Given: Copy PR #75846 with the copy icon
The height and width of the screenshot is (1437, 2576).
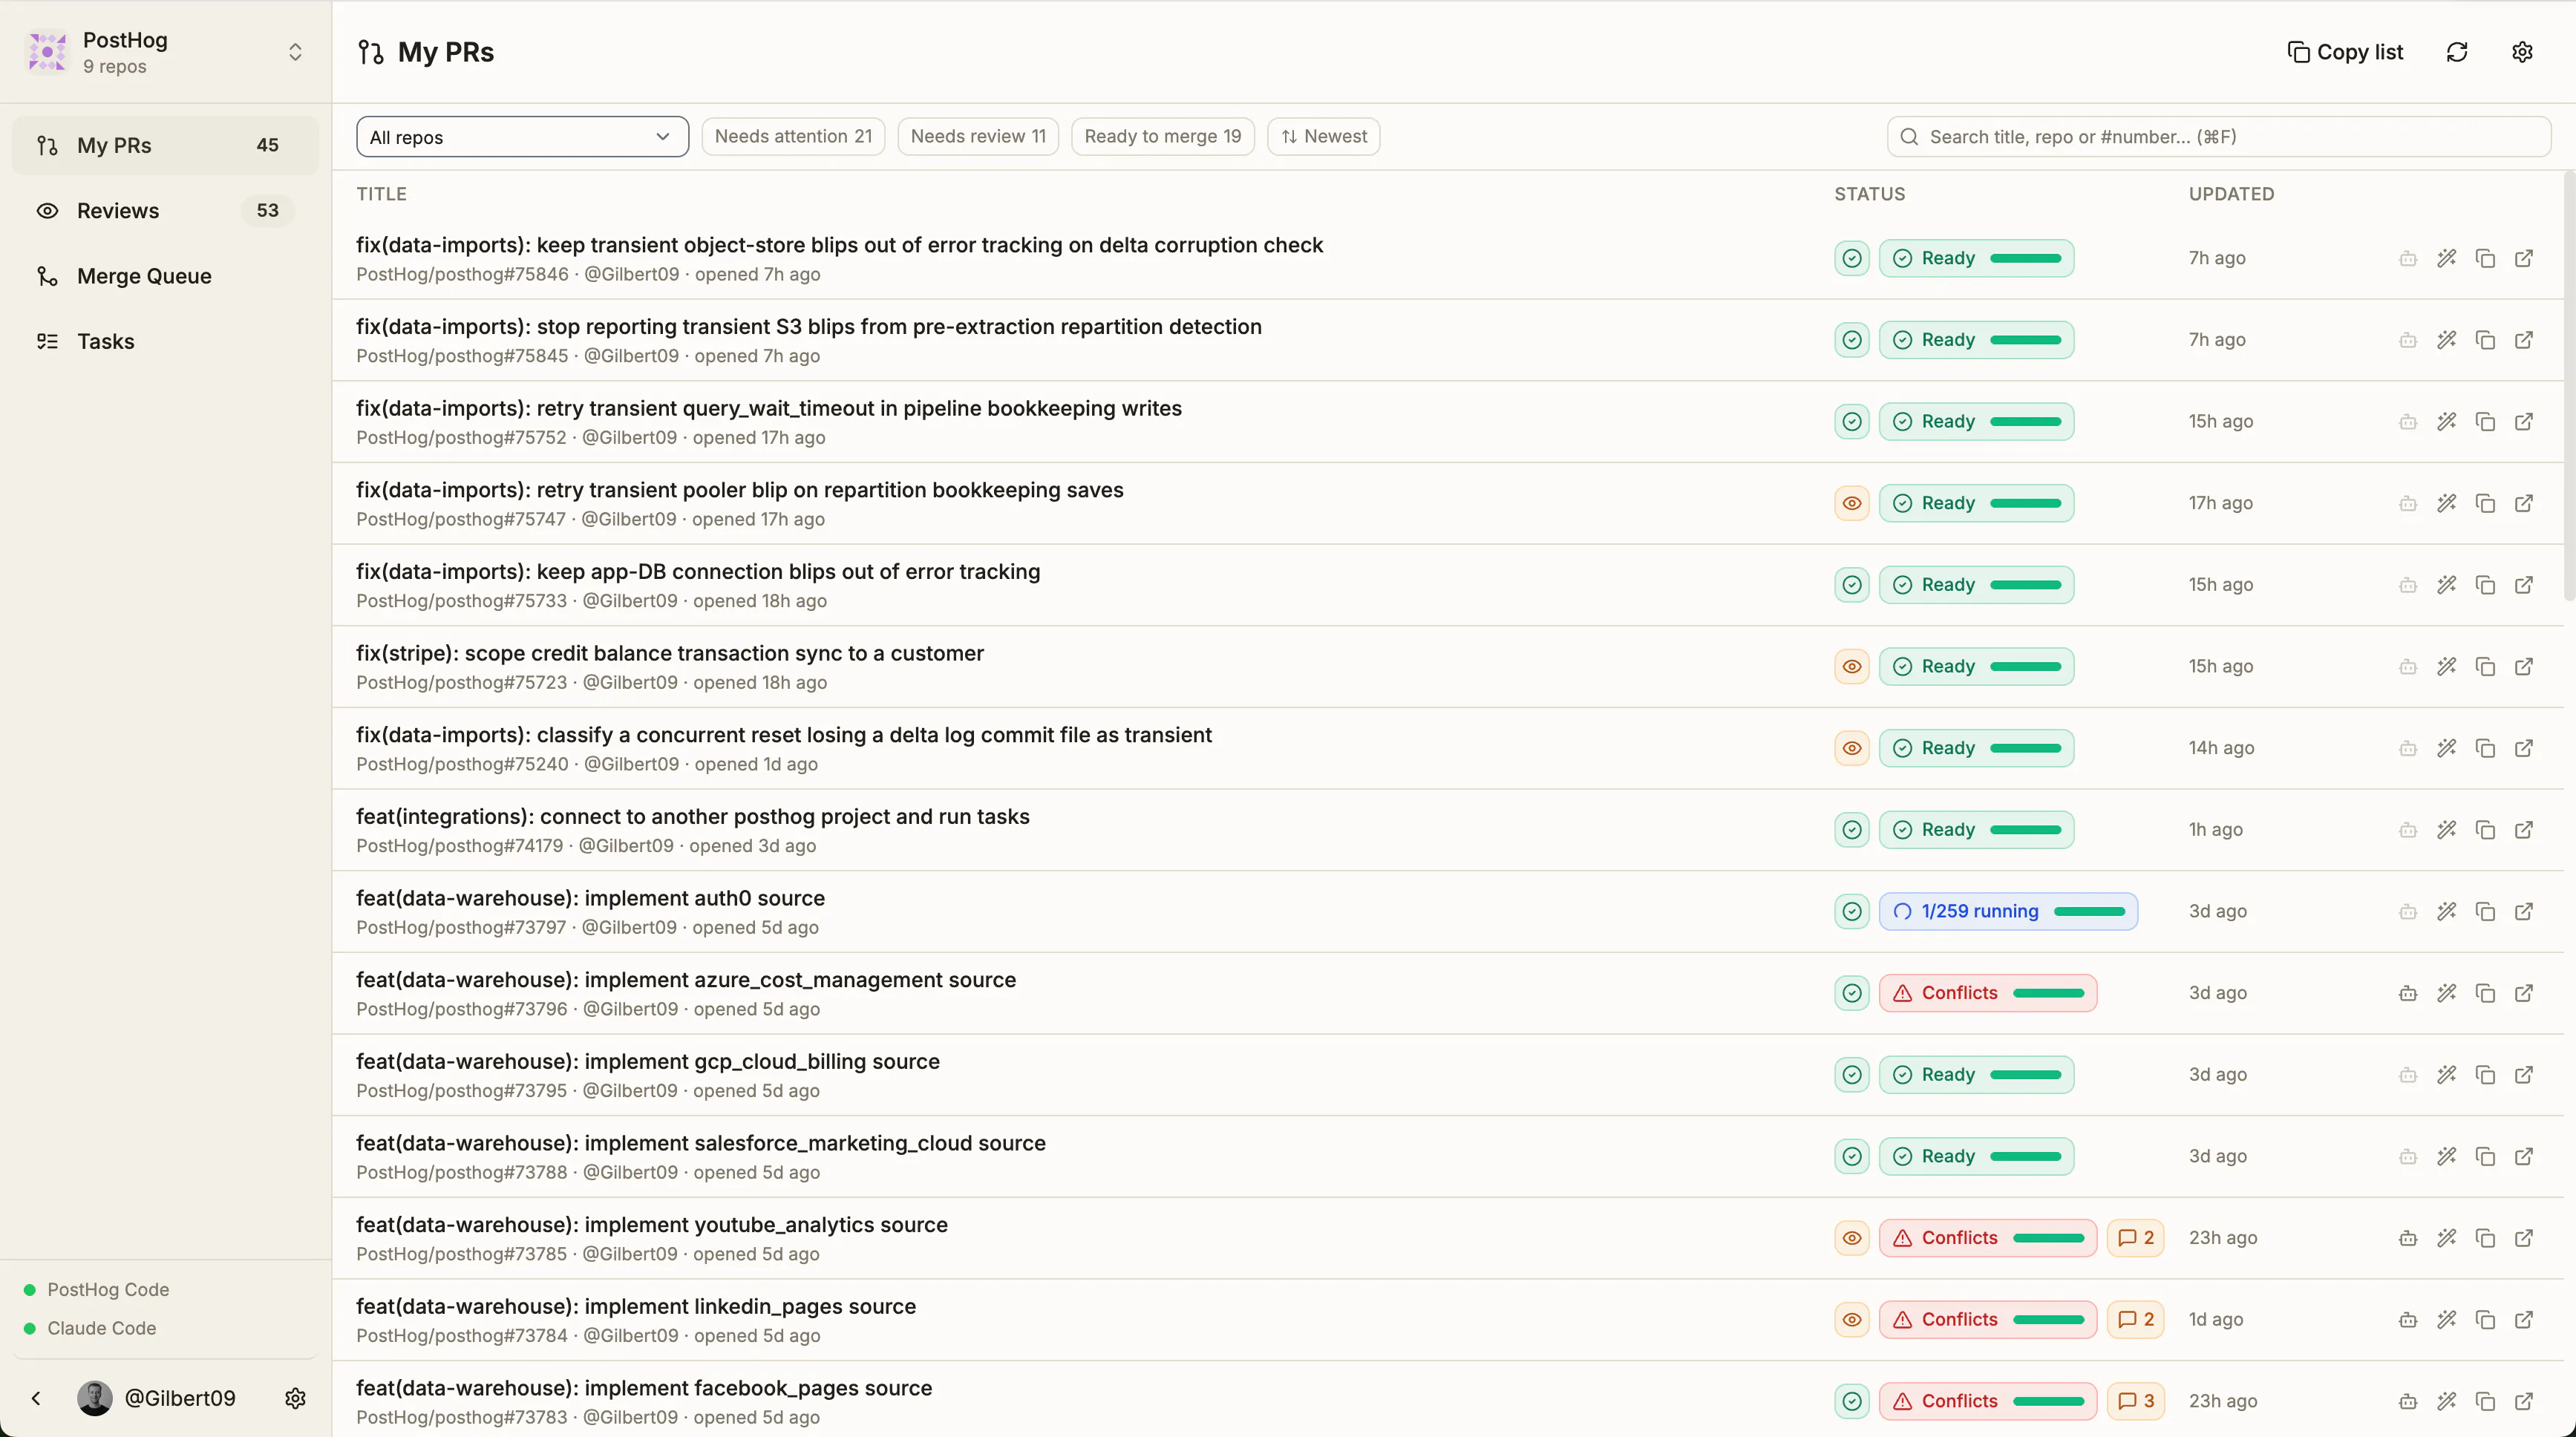Looking at the screenshot, I should coord(2485,258).
